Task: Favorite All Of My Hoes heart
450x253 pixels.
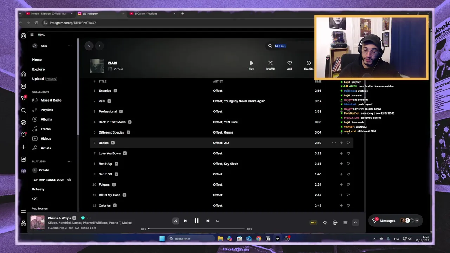Action: pos(348,195)
